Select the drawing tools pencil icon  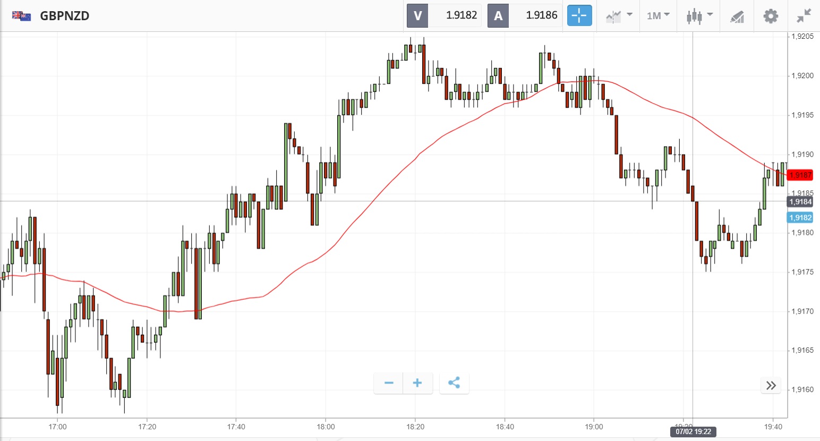[x=737, y=16]
